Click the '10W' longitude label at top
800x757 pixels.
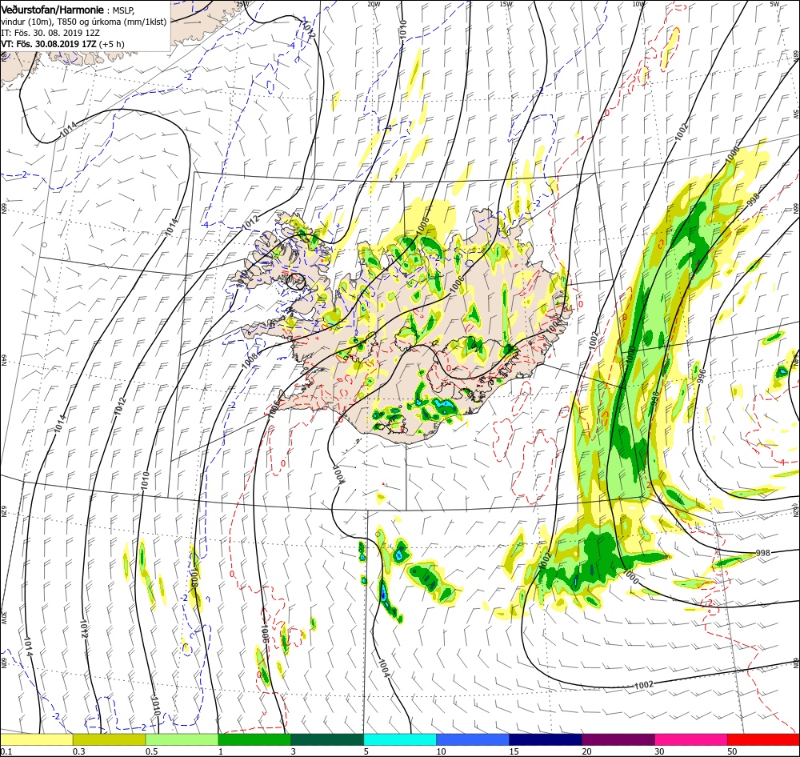point(638,4)
